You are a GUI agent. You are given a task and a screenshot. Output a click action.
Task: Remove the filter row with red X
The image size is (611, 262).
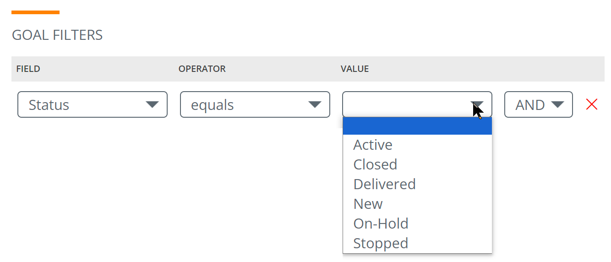592,105
